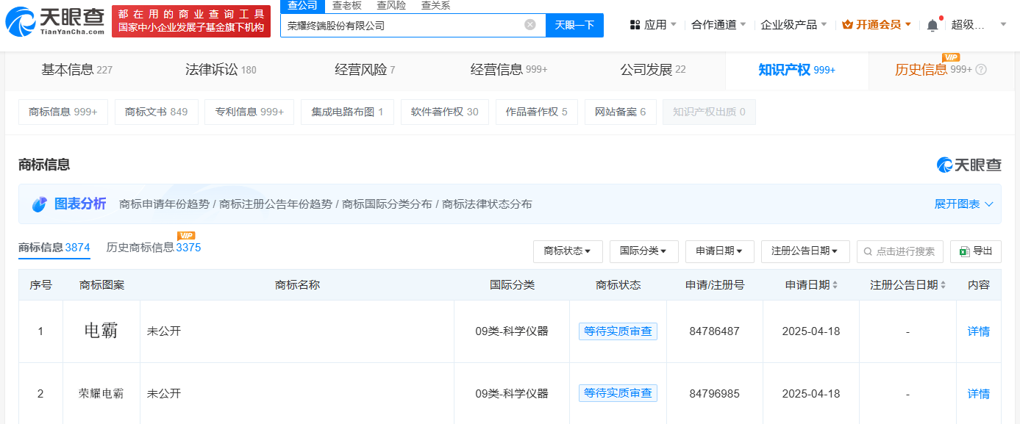Switch to the 法律诉讼 tab

tap(221, 70)
